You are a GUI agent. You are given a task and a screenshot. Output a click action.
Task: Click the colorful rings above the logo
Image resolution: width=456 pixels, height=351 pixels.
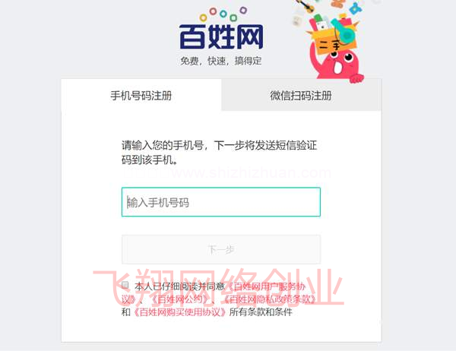(x=223, y=14)
